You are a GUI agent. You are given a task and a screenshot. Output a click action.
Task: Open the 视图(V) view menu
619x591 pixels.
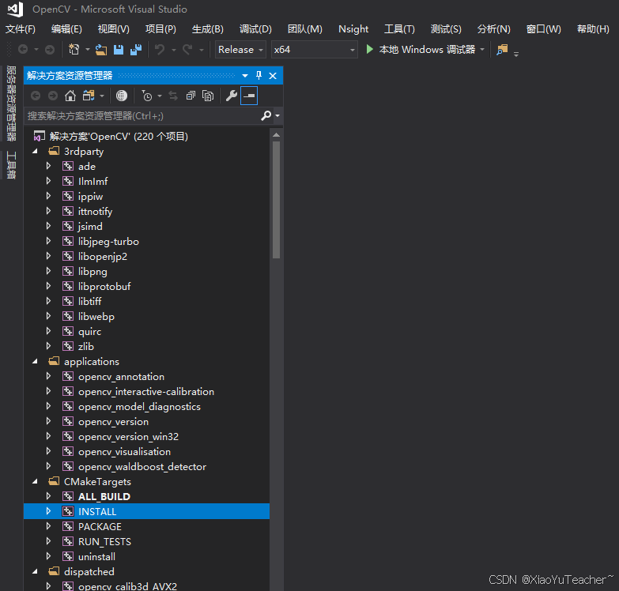114,29
